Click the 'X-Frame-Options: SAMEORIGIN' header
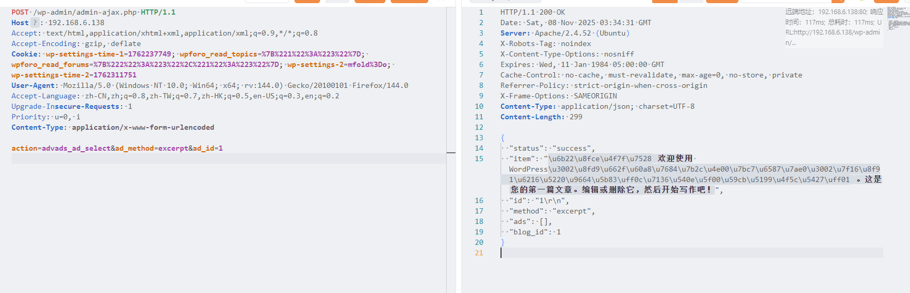 (559, 96)
